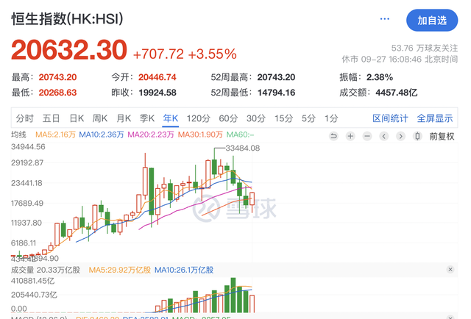
Task: Click the 均线 moving average label
Action: [18, 135]
